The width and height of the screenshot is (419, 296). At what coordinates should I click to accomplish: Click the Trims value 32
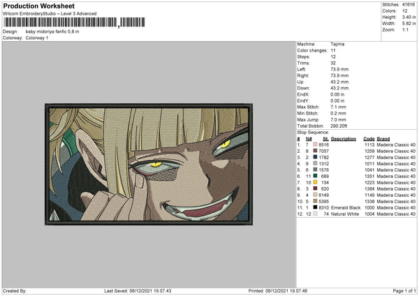pos(333,63)
